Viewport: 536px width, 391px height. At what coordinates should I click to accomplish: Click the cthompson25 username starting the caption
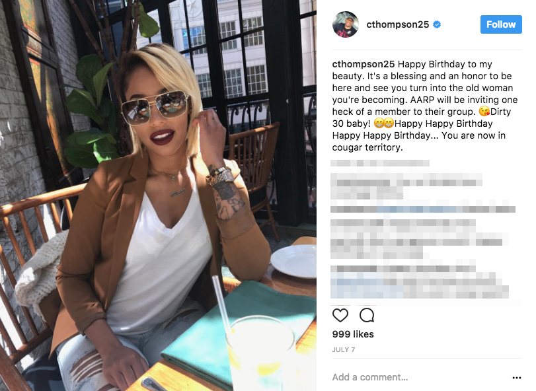click(364, 64)
